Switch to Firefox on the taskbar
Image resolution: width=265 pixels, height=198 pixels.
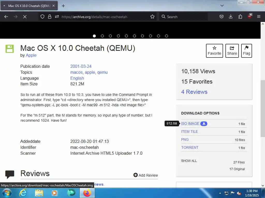point(87,193)
